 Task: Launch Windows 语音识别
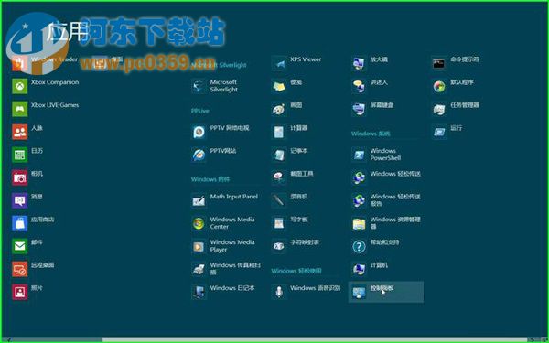(x=306, y=292)
